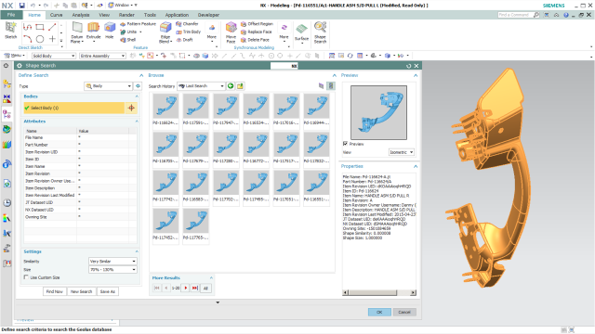Open the Similarity dropdown

click(x=112, y=262)
